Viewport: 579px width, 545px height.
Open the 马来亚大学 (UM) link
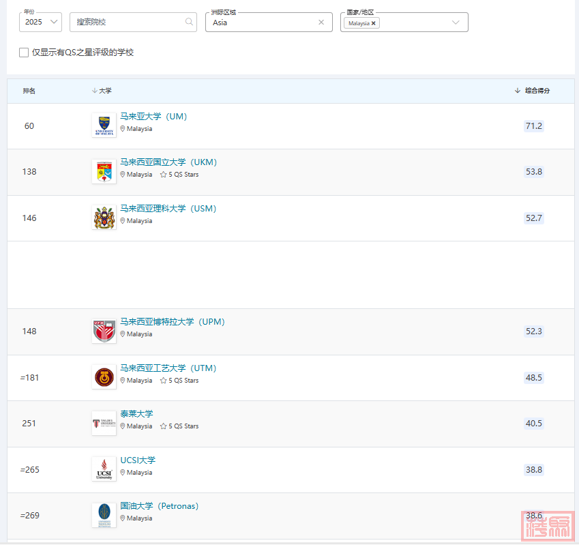pos(153,117)
